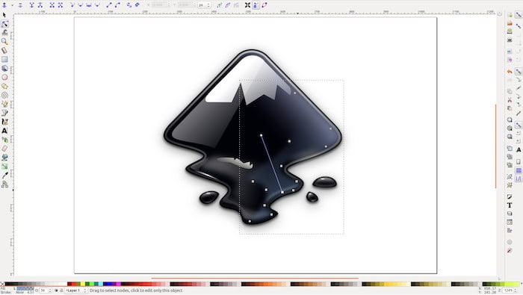Select the Zoom magnifier tool
This screenshot has width=523, height=295.
(x=4, y=41)
